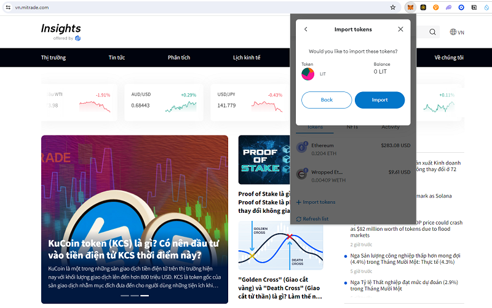Click the AUD/USD price 0.68443

pyautogui.click(x=140, y=106)
